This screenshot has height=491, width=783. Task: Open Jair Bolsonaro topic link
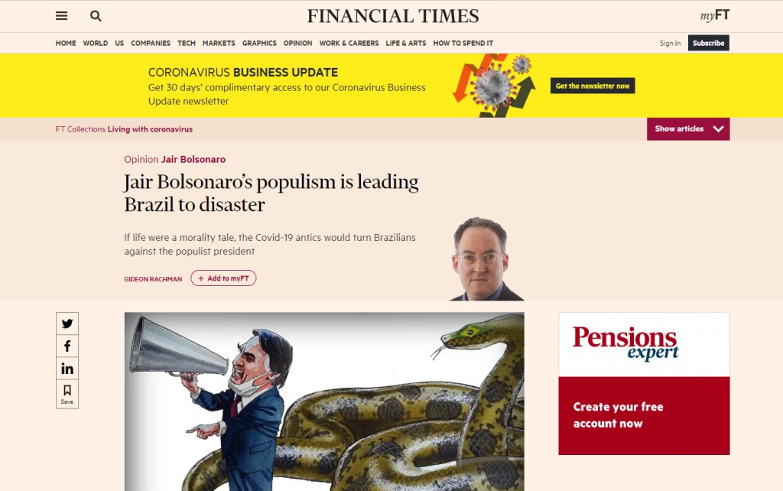coord(193,159)
